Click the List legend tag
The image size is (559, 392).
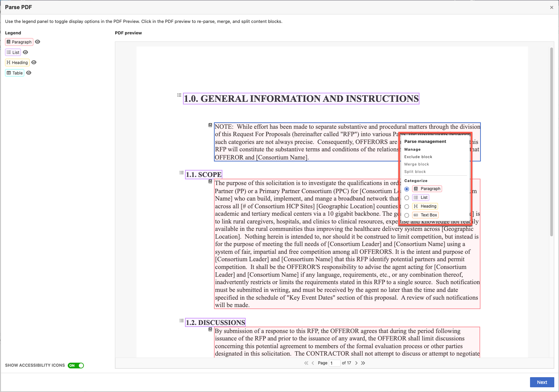click(x=13, y=52)
